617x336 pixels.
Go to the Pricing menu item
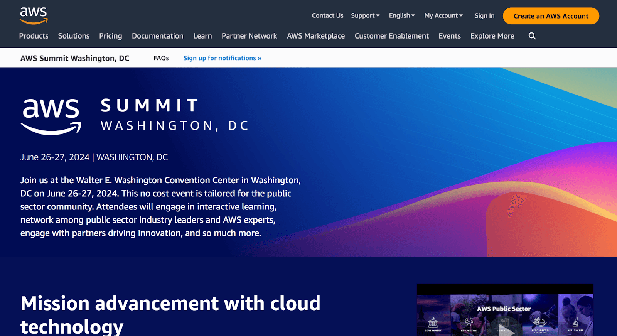coord(110,36)
